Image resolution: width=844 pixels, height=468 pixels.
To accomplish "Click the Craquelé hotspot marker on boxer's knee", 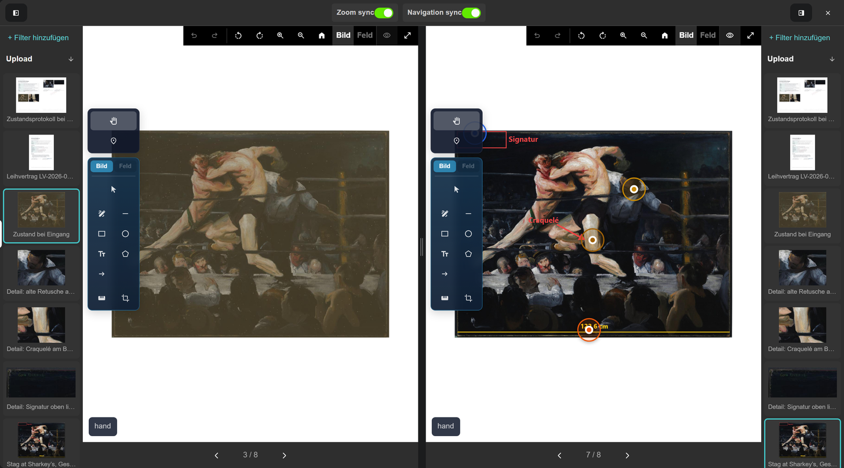I will click(x=592, y=240).
